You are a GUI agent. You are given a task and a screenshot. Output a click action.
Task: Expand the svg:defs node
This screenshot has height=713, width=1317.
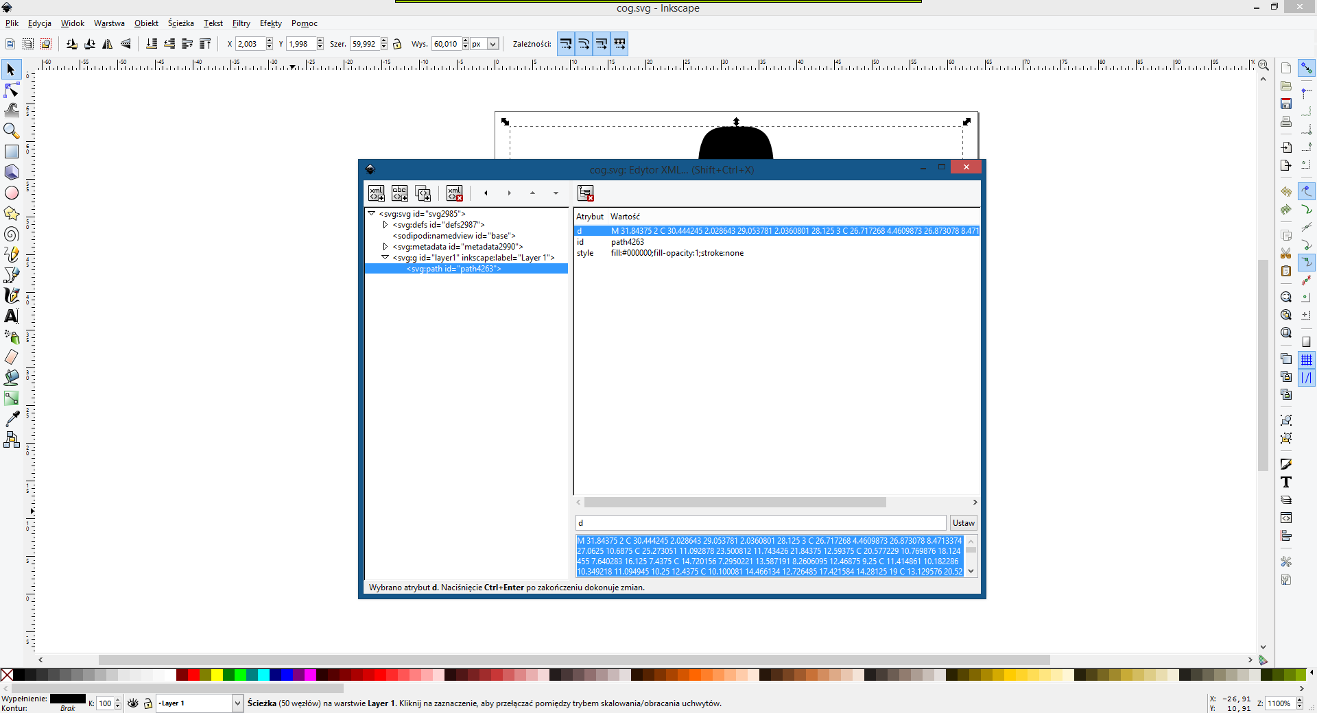385,225
